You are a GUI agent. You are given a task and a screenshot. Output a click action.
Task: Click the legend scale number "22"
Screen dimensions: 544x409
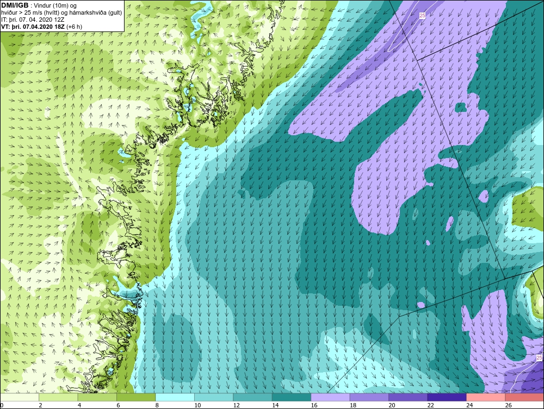click(x=430, y=405)
